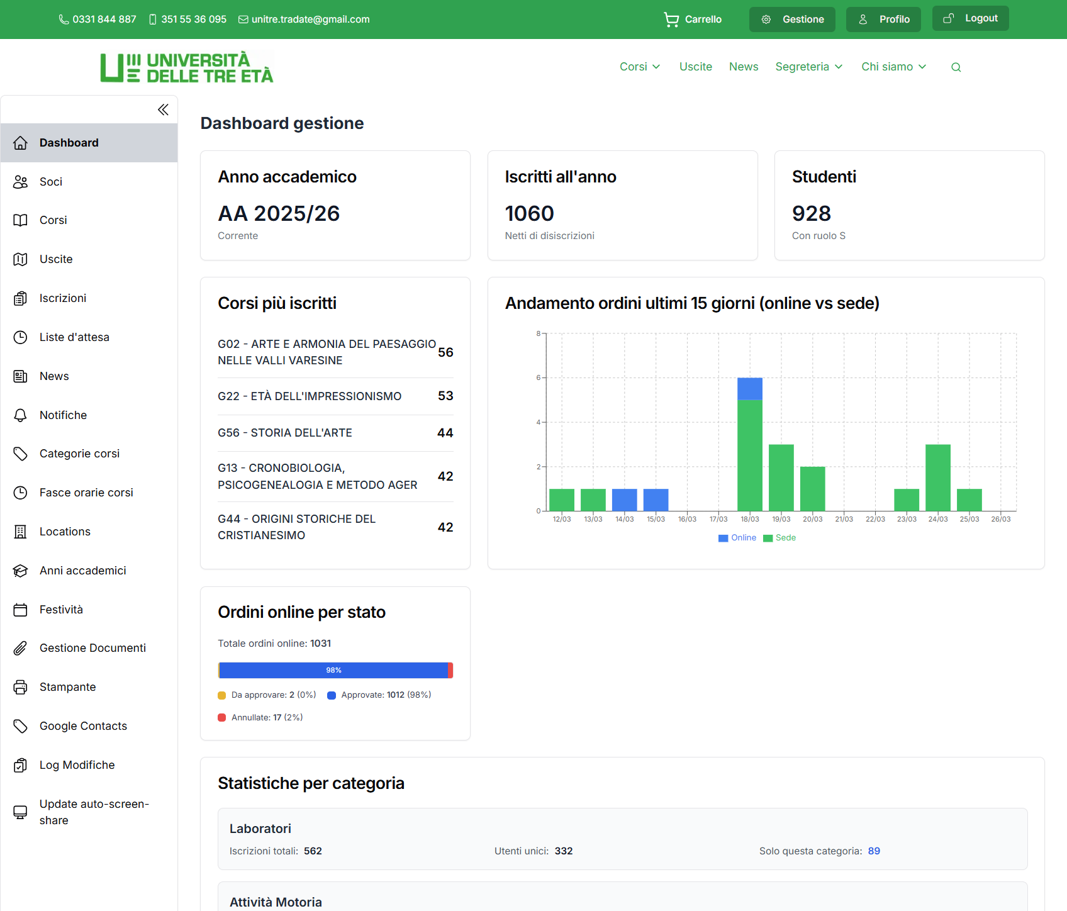Viewport: 1067px width, 911px height.
Task: Click the Festività calendar icon
Action: click(x=21, y=610)
